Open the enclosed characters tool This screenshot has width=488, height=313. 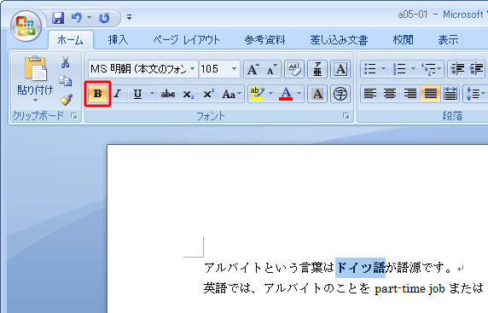click(x=340, y=94)
